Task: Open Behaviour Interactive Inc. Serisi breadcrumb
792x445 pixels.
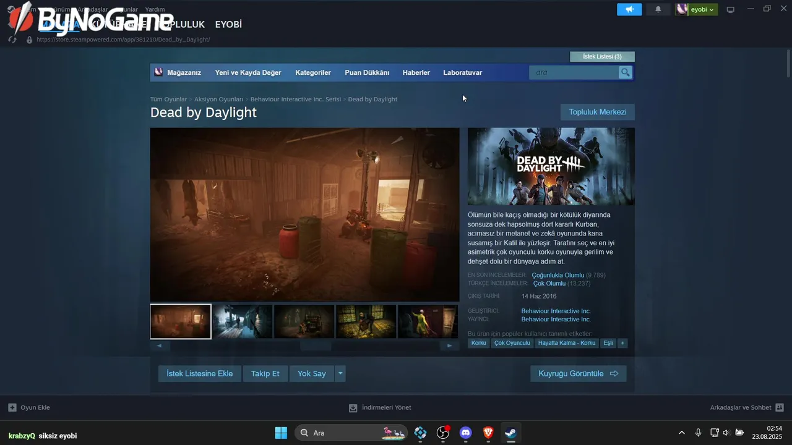Action: click(296, 99)
